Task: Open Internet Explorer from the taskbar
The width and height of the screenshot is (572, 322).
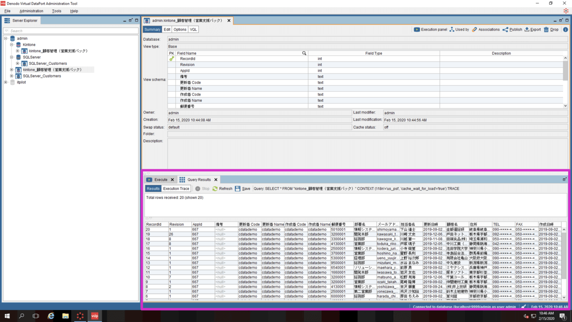Action: [x=51, y=316]
